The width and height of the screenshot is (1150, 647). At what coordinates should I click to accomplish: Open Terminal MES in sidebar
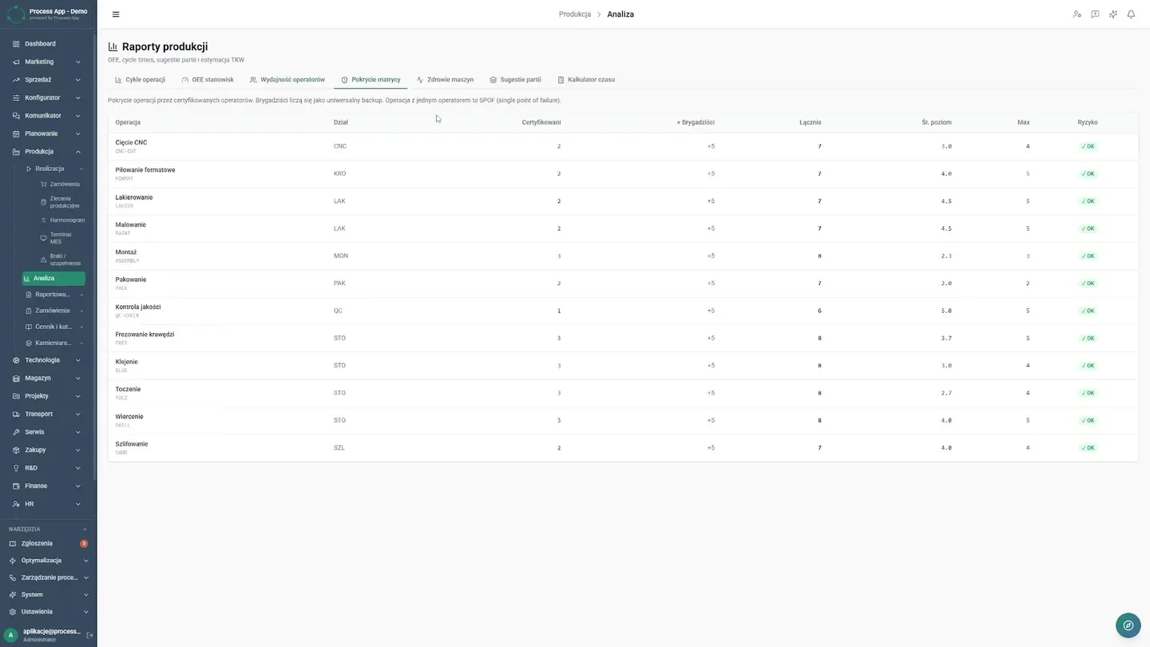point(61,238)
